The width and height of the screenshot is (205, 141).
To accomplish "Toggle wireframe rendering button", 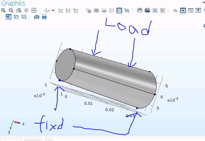I will [x=24, y=17].
